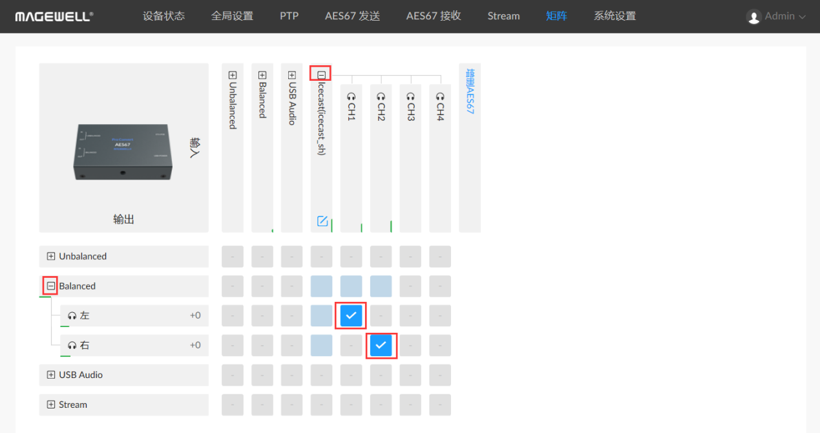
Task: Enable routing from CH2 to 左 output
Action: point(381,315)
